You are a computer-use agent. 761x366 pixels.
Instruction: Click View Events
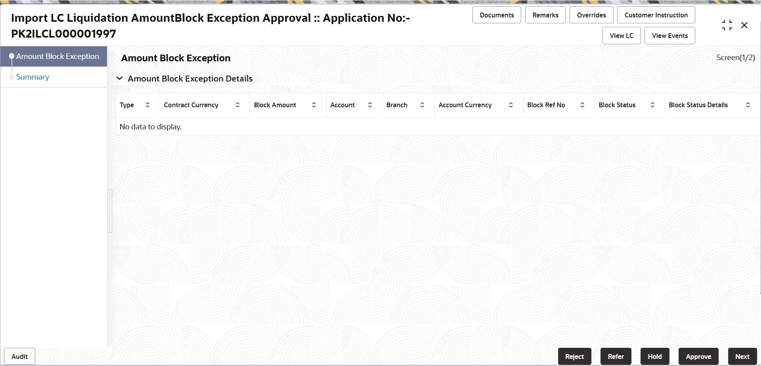tap(669, 35)
